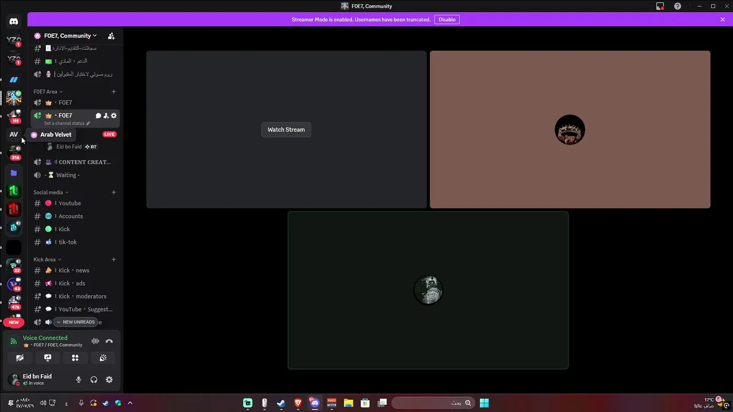The image size is (733, 412).
Task: Open the Youtube channel
Action: coord(74,203)
